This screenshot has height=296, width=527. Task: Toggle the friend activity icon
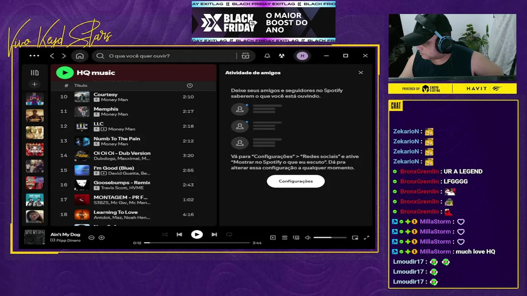tap(282, 56)
